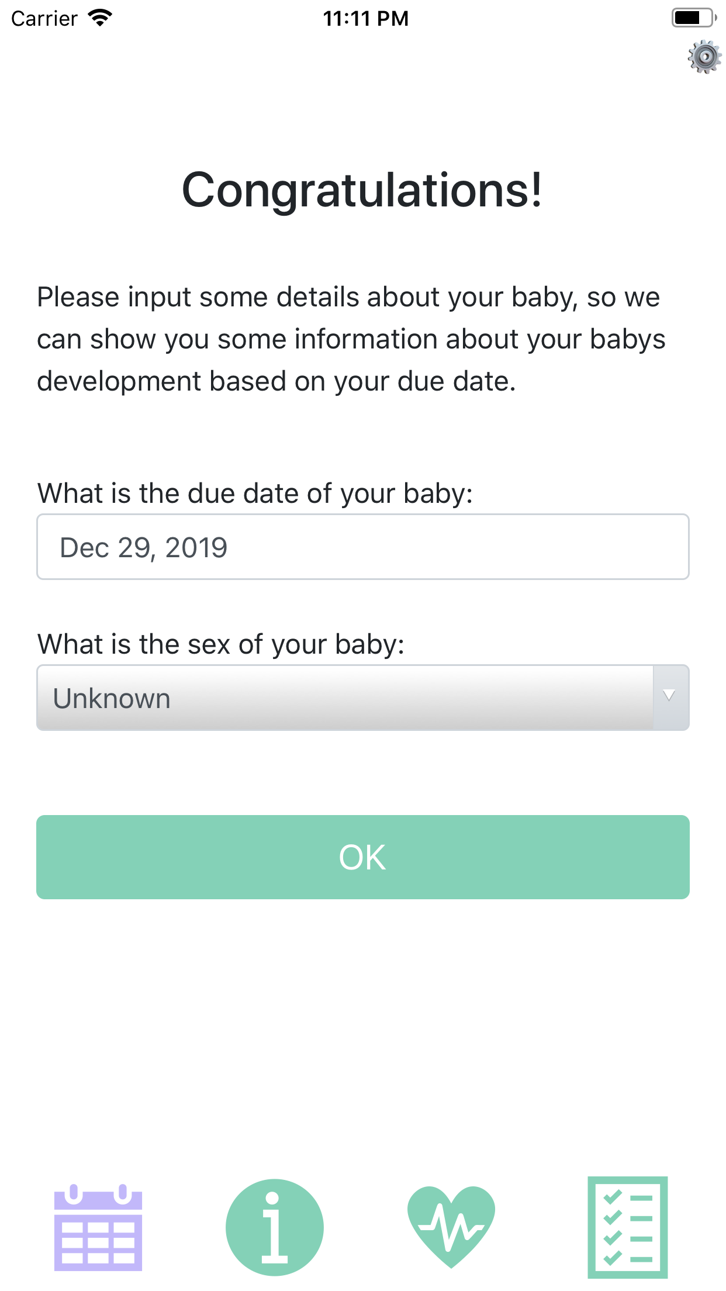Screen dimensions: 726x1291
Task: Tap the 11:11 PM clock
Action: click(365, 19)
